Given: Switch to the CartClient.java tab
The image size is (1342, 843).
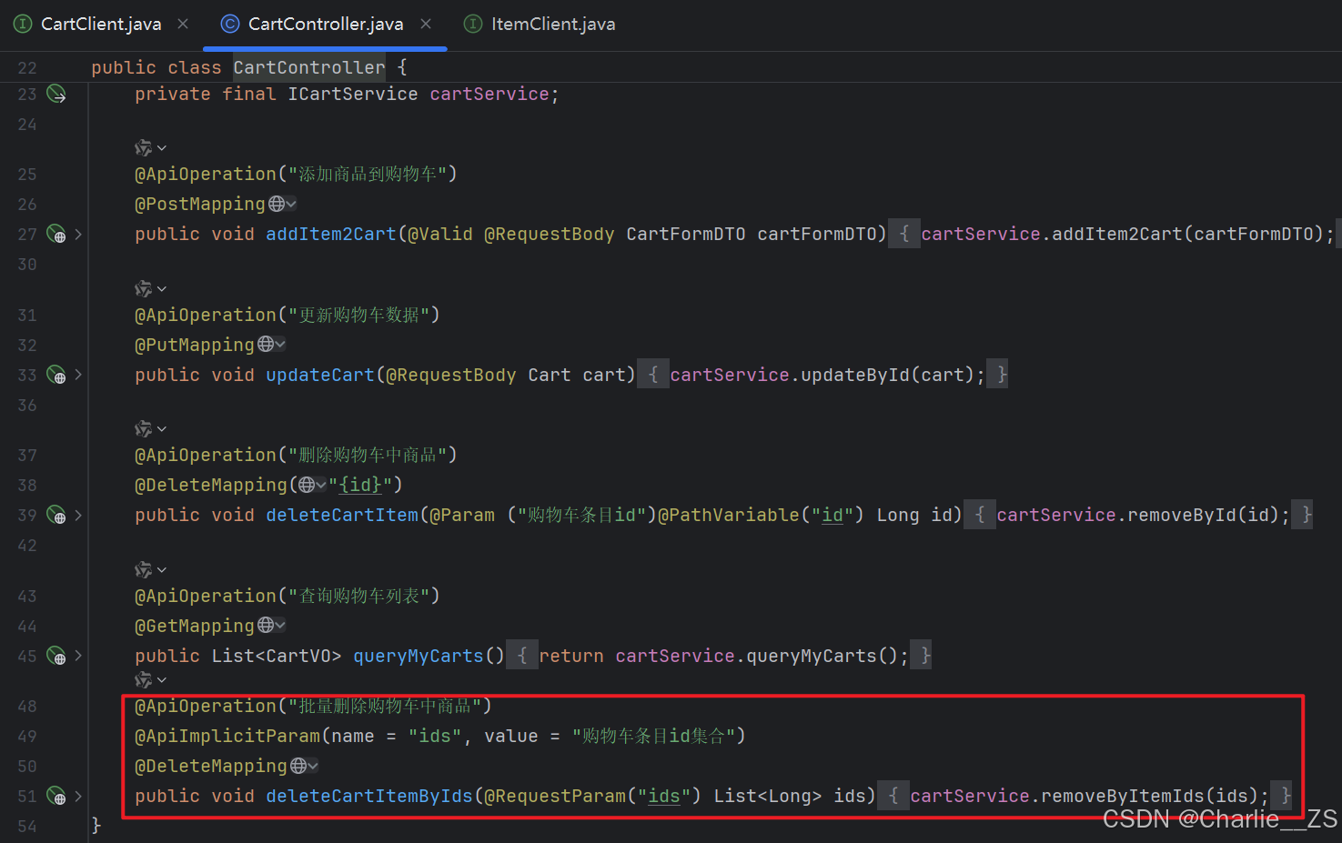Looking at the screenshot, I should pyautogui.click(x=101, y=25).
